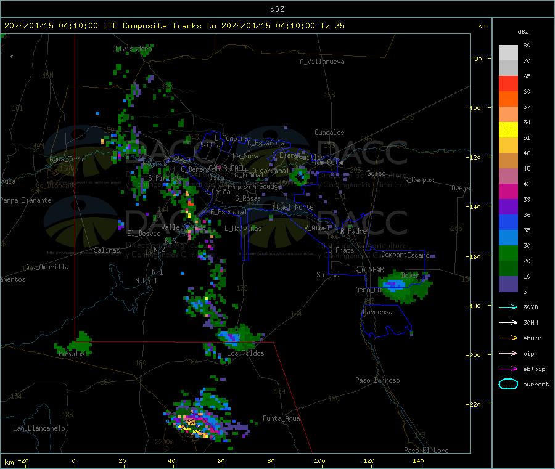
Task: Click the 'eburn' legend label
Action: tap(532, 338)
